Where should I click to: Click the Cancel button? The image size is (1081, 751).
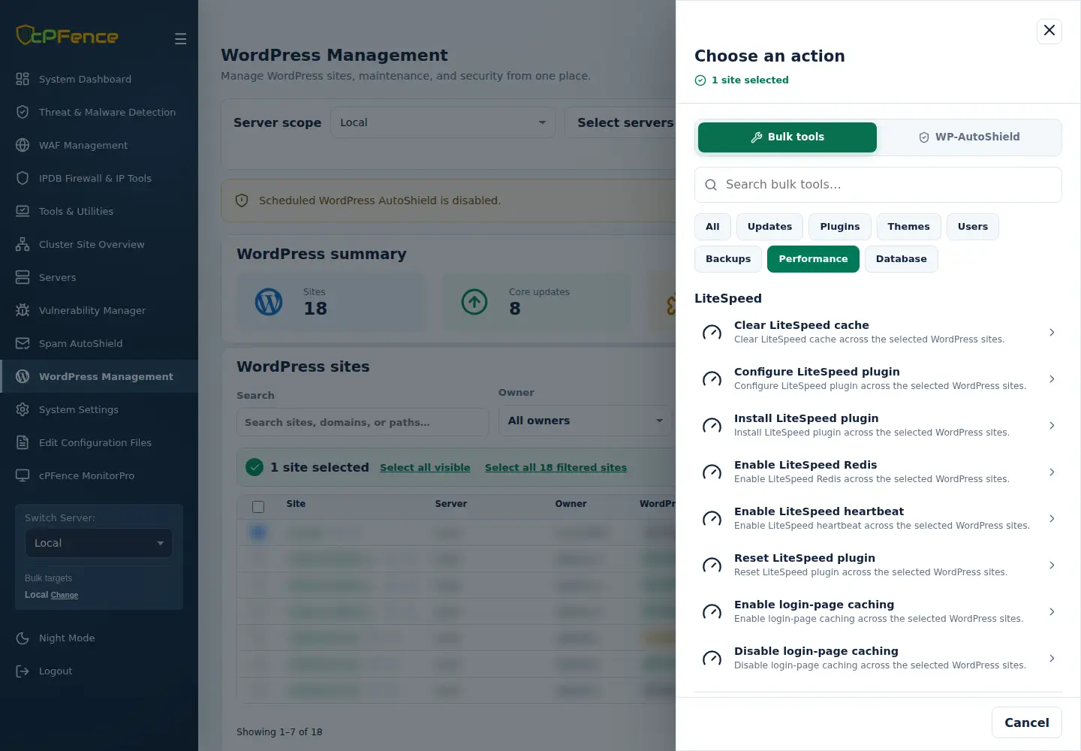coord(1027,722)
